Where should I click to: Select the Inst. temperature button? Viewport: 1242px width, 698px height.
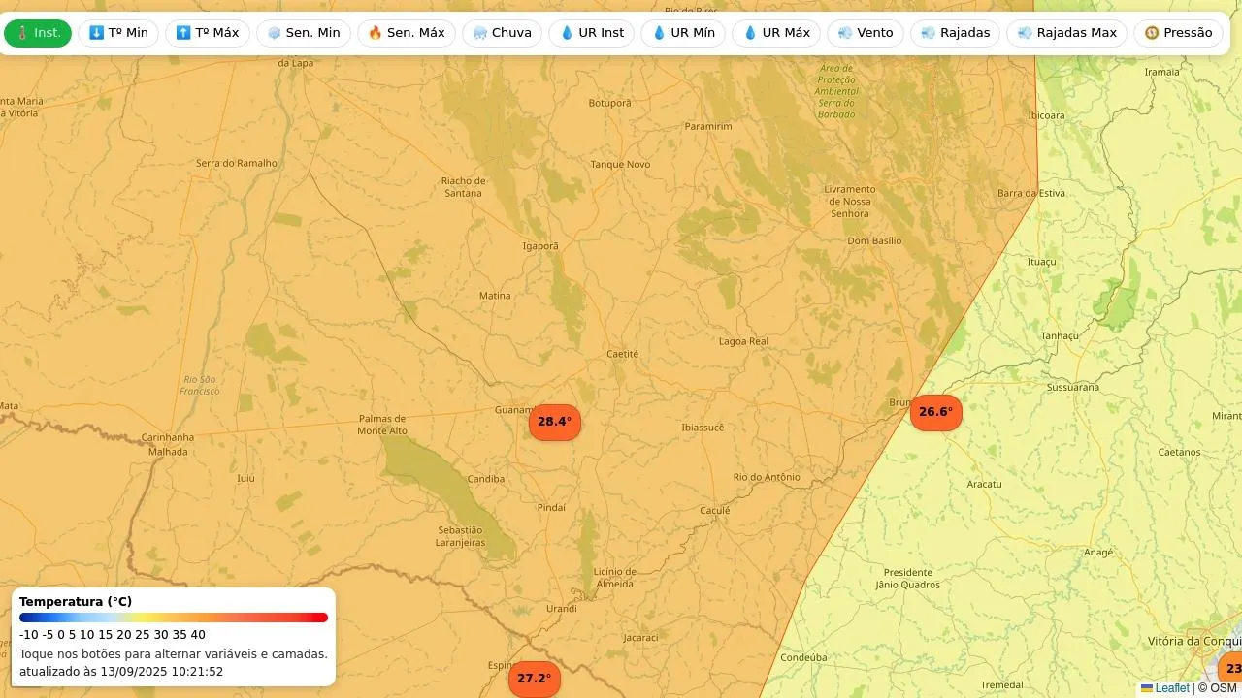[x=38, y=33]
